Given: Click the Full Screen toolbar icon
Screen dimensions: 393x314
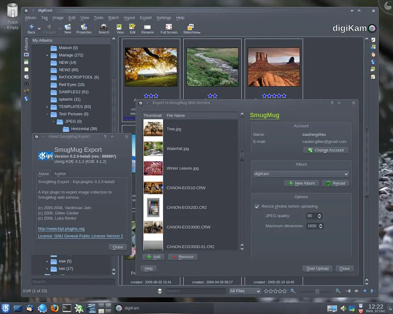Looking at the screenshot, I should 169,28.
